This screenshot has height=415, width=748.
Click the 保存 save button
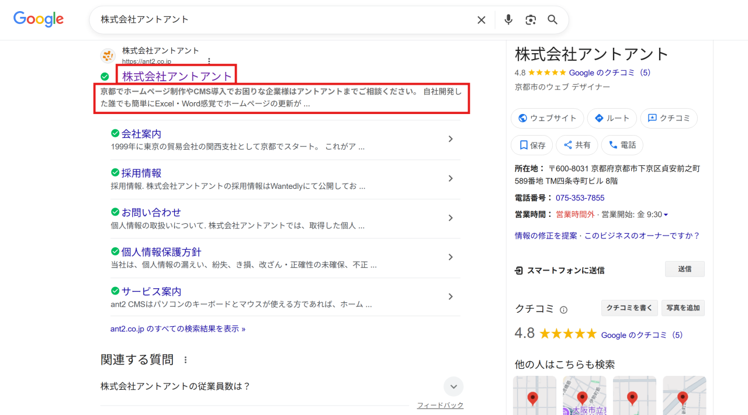click(x=532, y=145)
